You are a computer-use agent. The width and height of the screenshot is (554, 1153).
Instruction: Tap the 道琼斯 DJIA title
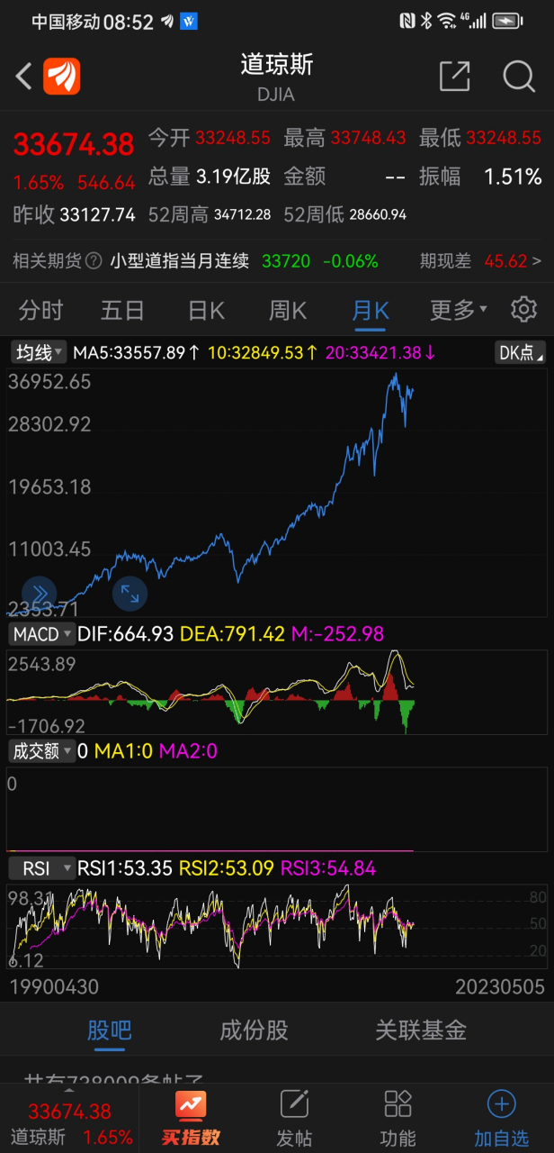277,77
